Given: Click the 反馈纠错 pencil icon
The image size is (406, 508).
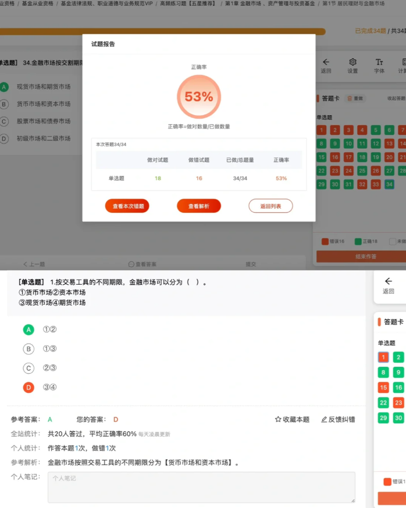Looking at the screenshot, I should pos(324,420).
